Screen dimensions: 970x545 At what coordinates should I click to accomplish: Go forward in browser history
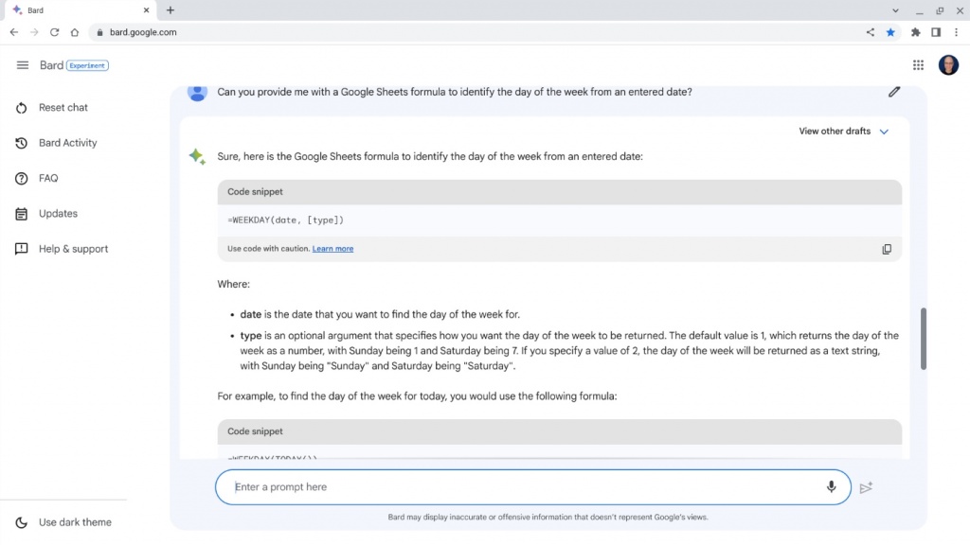click(35, 32)
